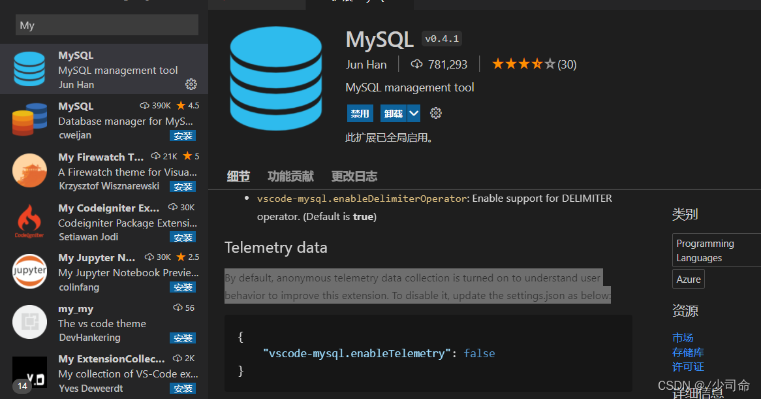Open the settings gear beside the uninstall button
Viewport: 761px width, 399px height.
click(436, 113)
